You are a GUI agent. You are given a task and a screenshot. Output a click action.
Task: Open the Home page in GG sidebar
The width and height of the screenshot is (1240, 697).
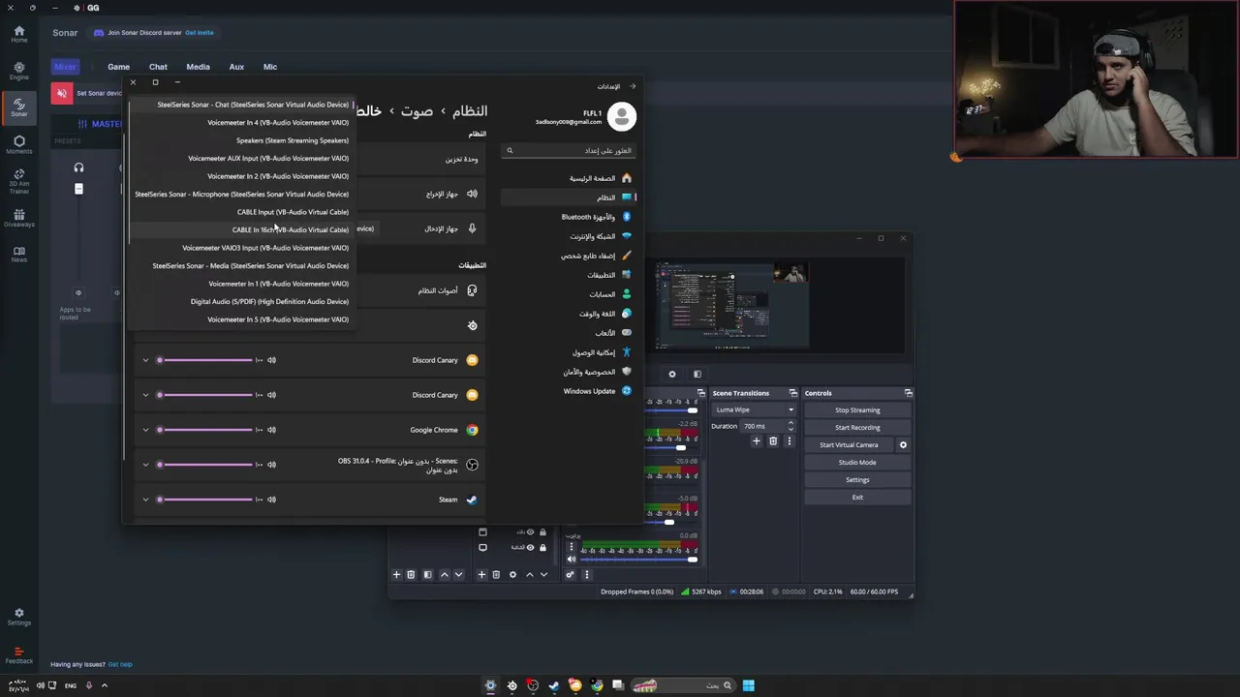point(18,34)
